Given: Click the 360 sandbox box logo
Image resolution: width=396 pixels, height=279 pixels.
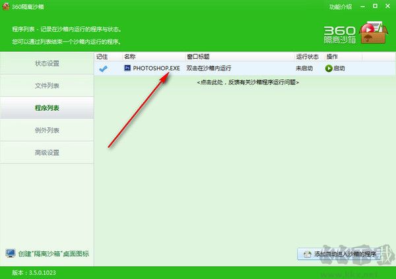Looking at the screenshot, I should click(x=373, y=32).
